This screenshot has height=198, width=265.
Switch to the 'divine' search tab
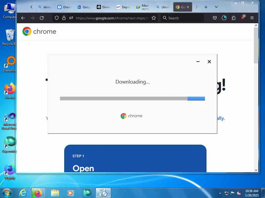pyautogui.click(x=45, y=7)
